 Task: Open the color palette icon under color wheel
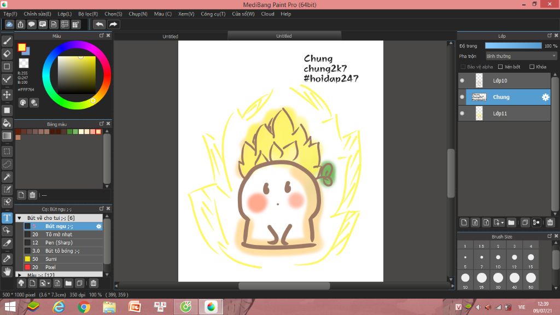click(23, 103)
